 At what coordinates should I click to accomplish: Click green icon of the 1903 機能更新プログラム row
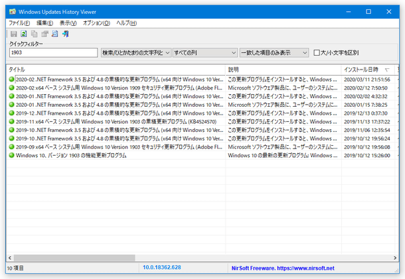[11, 155]
